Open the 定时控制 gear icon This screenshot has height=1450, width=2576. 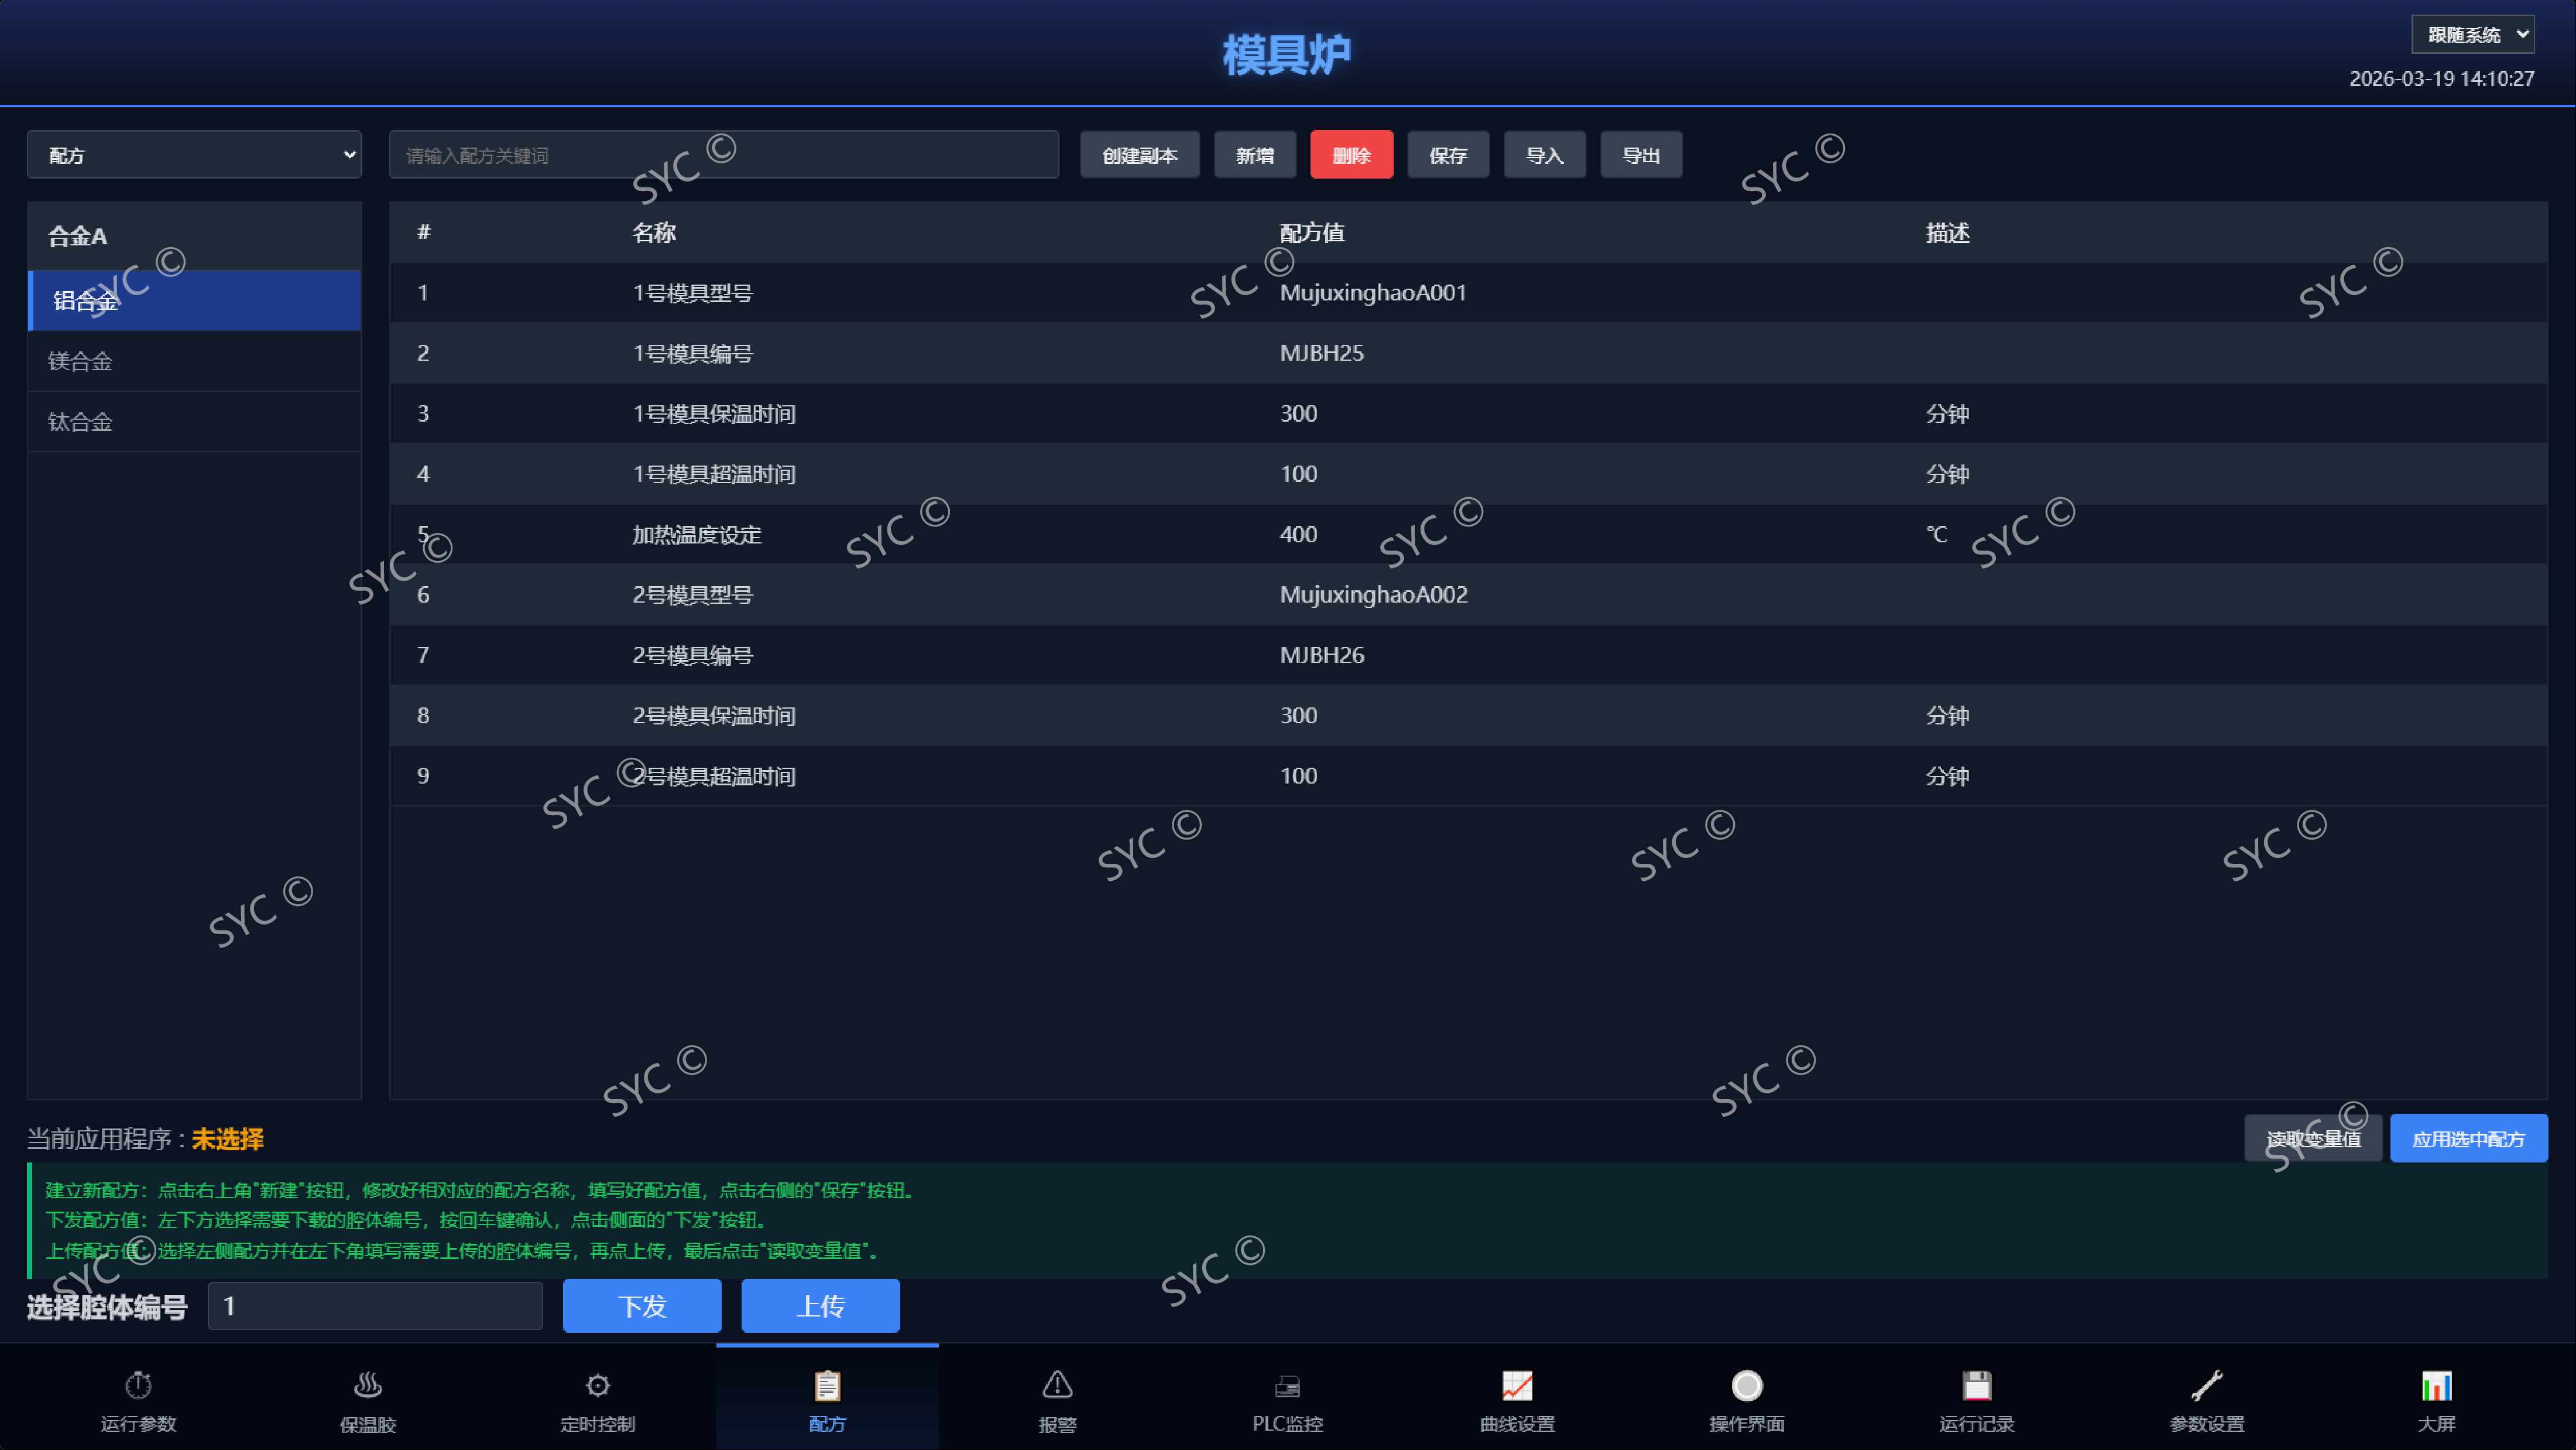(598, 1385)
